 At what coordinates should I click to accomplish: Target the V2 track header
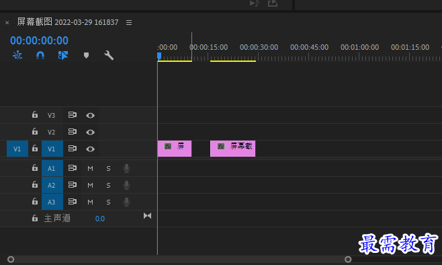pyautogui.click(x=51, y=132)
